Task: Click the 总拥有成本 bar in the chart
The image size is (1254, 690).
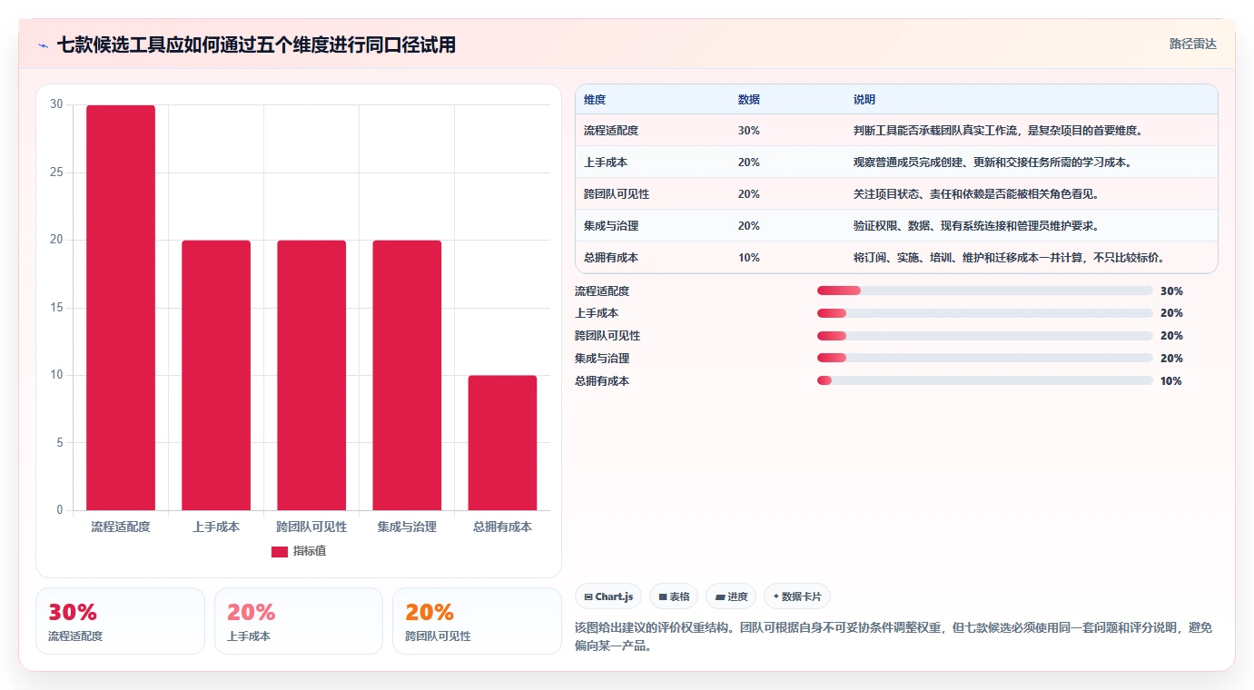Action: click(x=502, y=443)
